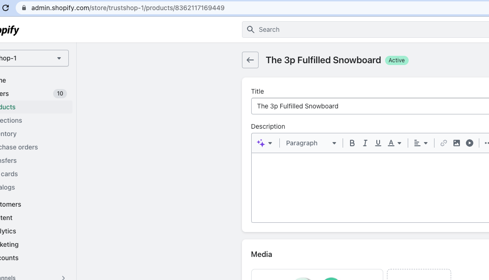Click the insert image icon
The height and width of the screenshot is (280, 489).
coord(456,143)
